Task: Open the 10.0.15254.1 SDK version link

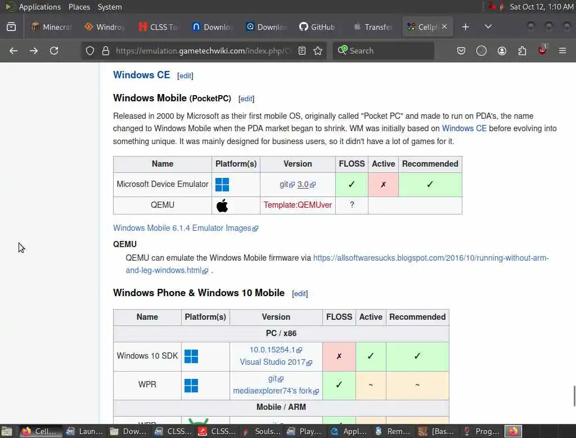Action: [x=276, y=350]
